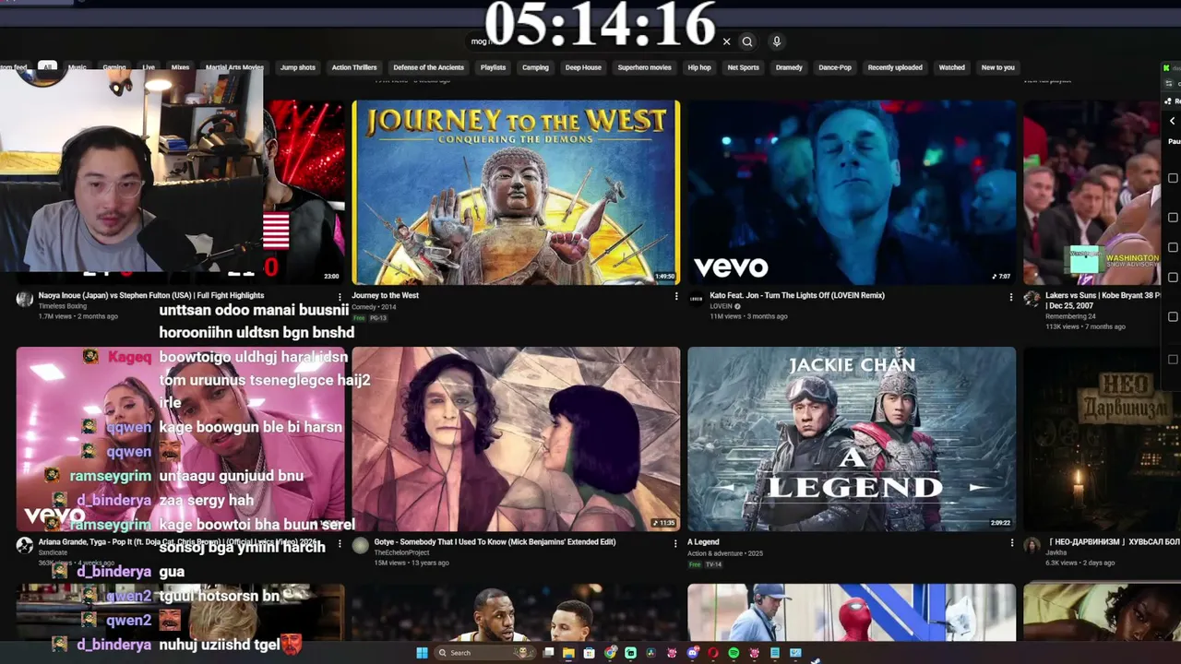Viewport: 1181px width, 664px height.
Task: Play Journey to the West thumbnail
Action: pos(516,192)
